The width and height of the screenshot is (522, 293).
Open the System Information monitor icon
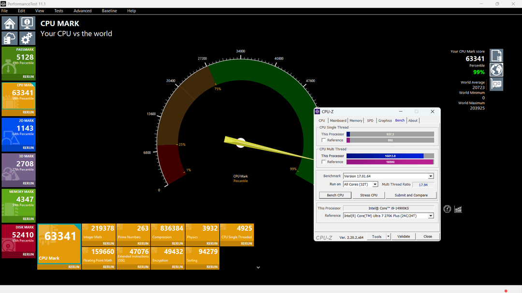click(x=27, y=23)
